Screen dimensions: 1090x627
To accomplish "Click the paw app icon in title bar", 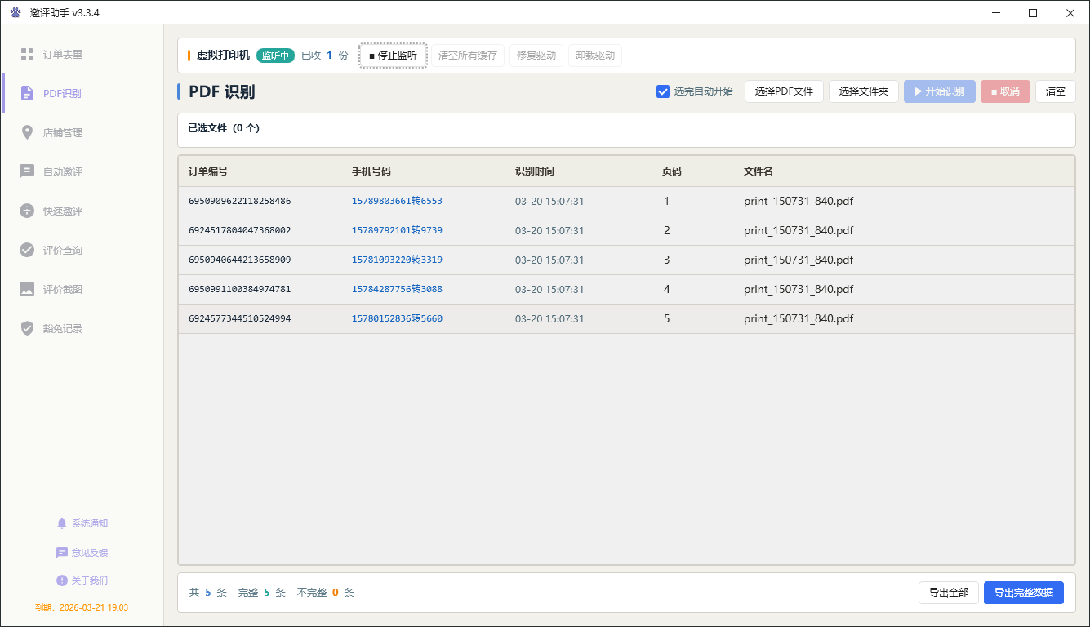I will [x=16, y=13].
